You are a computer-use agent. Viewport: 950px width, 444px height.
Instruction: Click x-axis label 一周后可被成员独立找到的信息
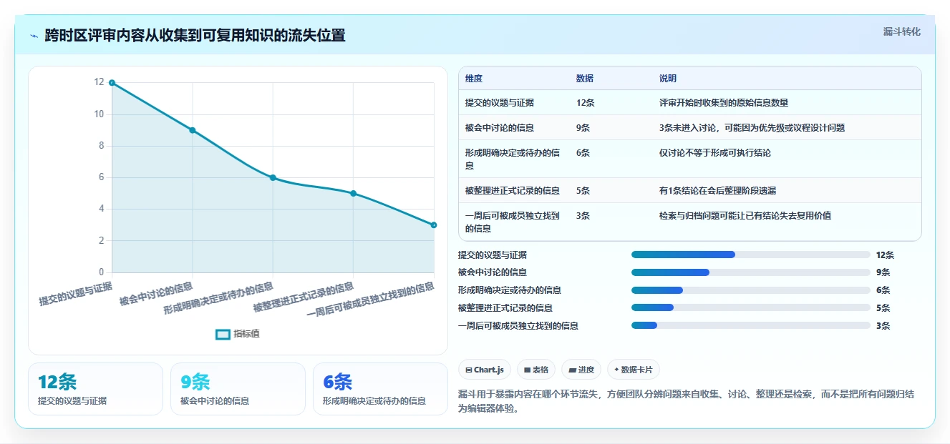click(370, 300)
